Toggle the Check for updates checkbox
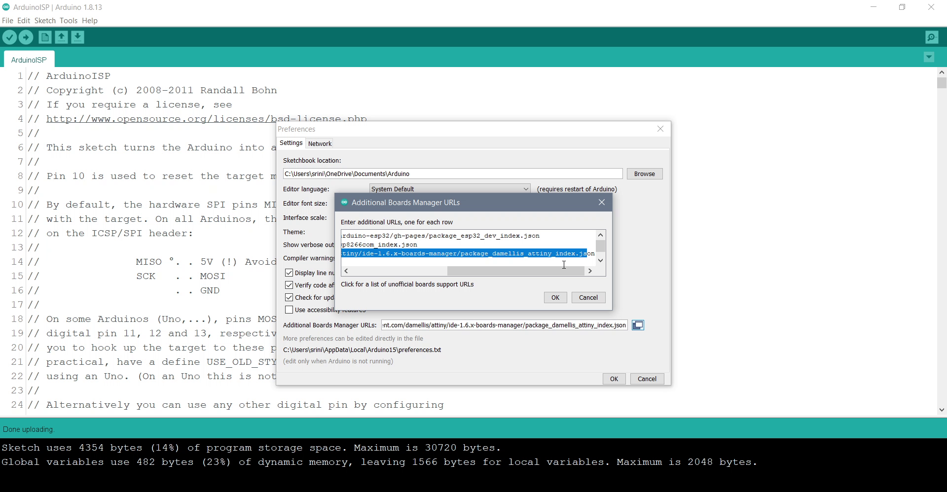The height and width of the screenshot is (492, 947). click(x=289, y=298)
